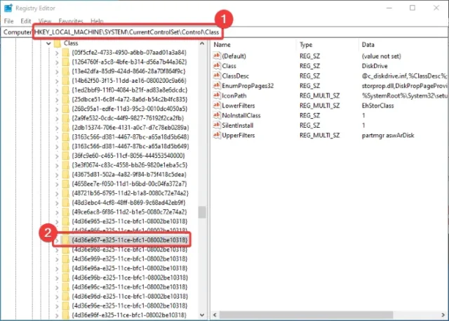Click the Class folder icon in tree
The image size is (449, 321).
58,44
